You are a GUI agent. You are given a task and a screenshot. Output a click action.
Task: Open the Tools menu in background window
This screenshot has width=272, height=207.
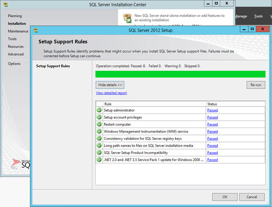pos(258,16)
